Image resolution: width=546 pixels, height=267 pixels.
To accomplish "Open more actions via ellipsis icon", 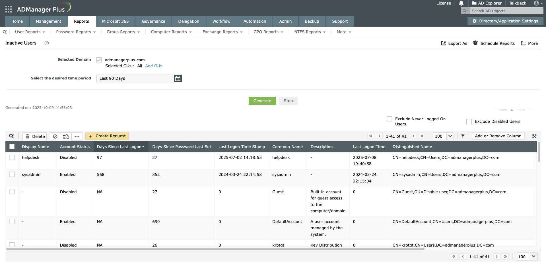I will pyautogui.click(x=77, y=136).
